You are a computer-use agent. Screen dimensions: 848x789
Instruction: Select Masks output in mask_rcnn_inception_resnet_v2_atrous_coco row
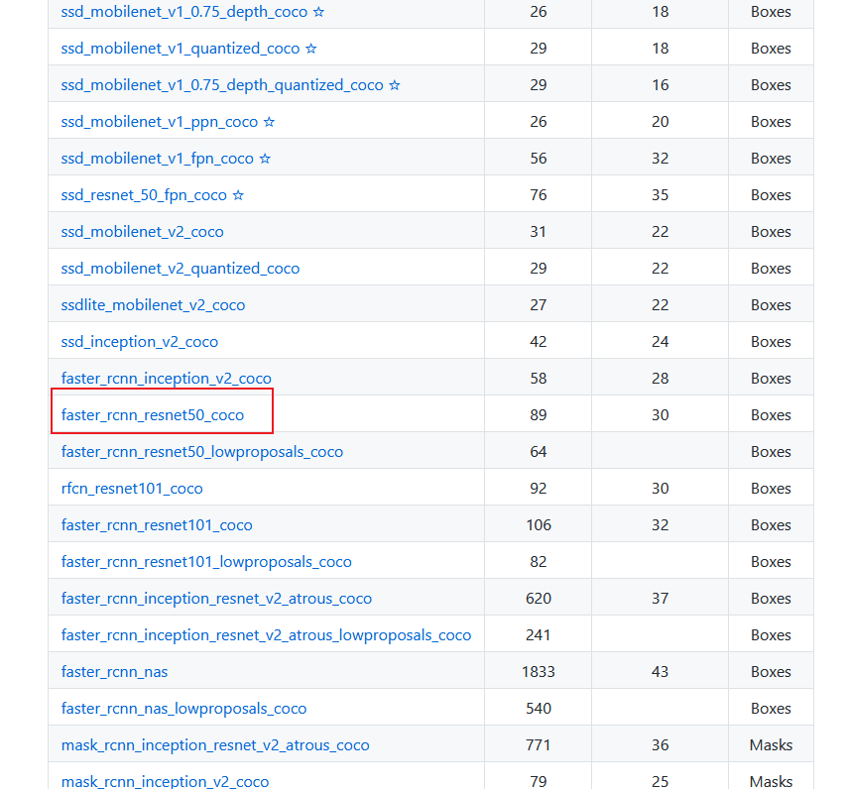click(x=771, y=745)
